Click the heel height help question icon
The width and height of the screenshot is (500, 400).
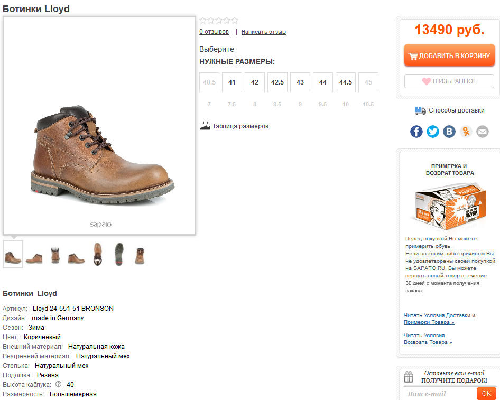(58, 384)
